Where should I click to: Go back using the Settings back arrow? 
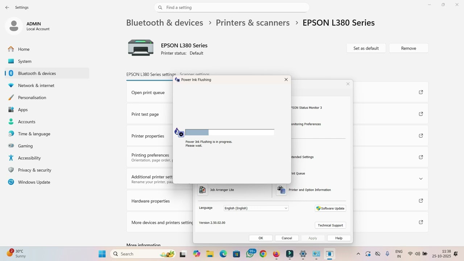[x=7, y=7]
